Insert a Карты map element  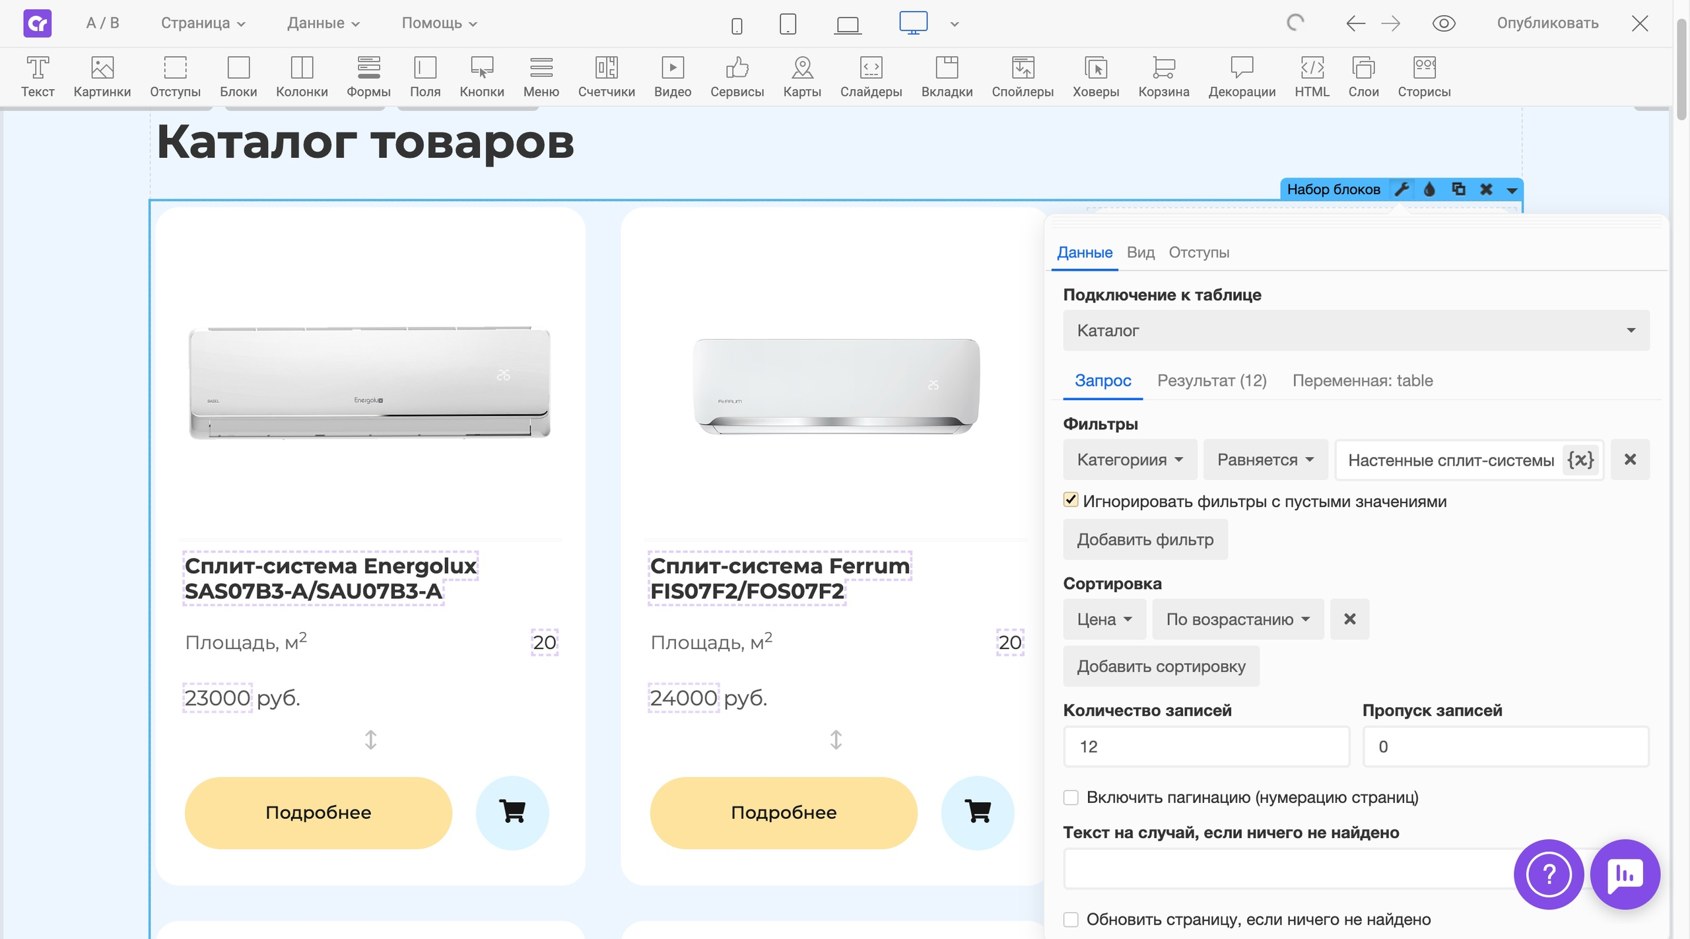pyautogui.click(x=802, y=77)
